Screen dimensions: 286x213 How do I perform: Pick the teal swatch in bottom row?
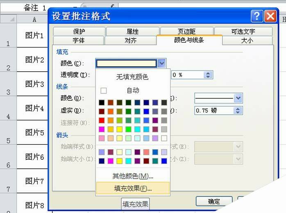[x=155, y=161]
